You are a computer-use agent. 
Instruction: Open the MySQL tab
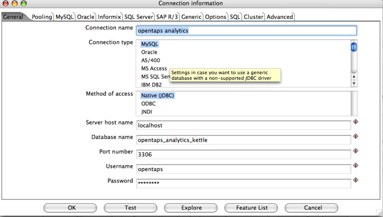pos(65,17)
